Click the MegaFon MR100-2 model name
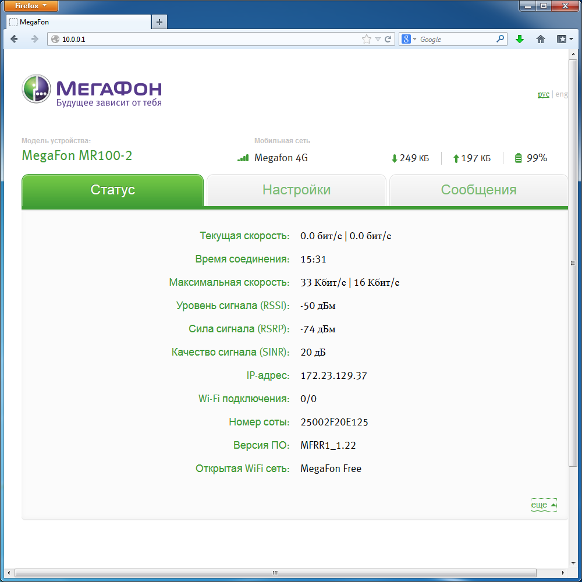 click(77, 155)
